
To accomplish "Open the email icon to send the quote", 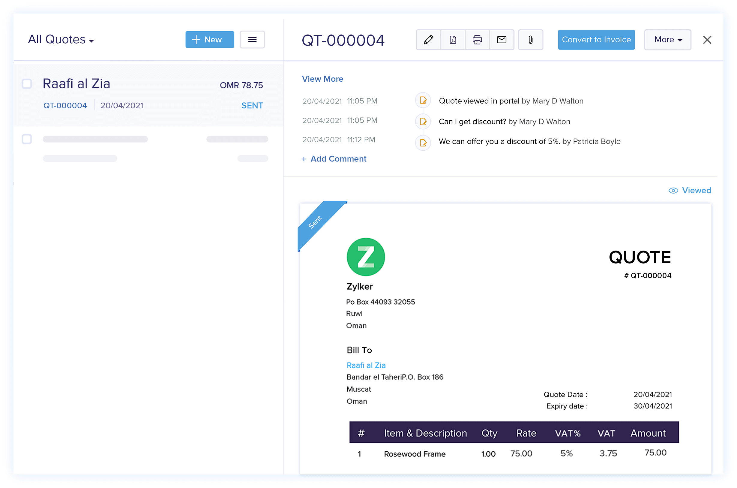I will point(502,40).
